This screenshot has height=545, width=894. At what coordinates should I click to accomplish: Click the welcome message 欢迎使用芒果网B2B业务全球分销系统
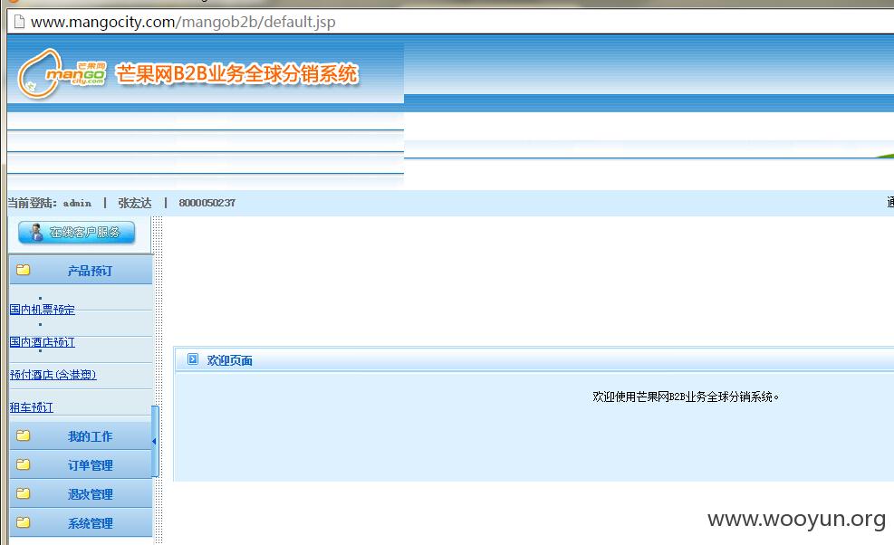686,397
